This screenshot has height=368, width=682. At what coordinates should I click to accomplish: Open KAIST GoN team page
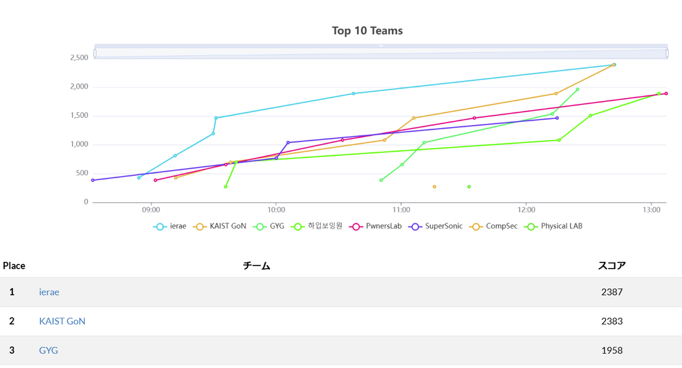click(62, 321)
